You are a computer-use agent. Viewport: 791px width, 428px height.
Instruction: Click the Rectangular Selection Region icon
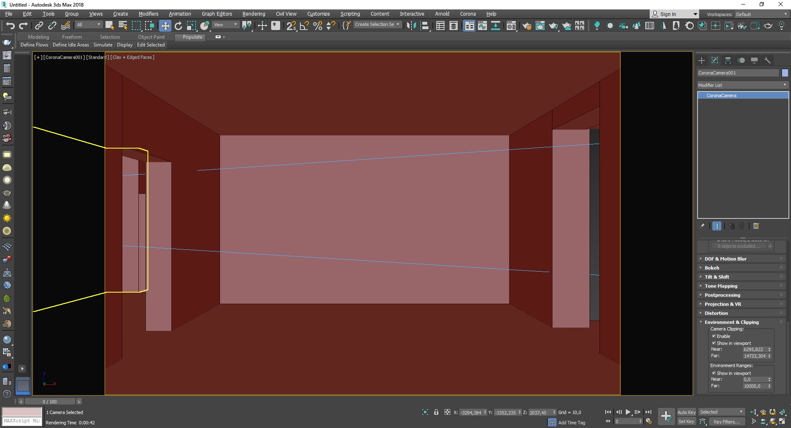coord(136,26)
